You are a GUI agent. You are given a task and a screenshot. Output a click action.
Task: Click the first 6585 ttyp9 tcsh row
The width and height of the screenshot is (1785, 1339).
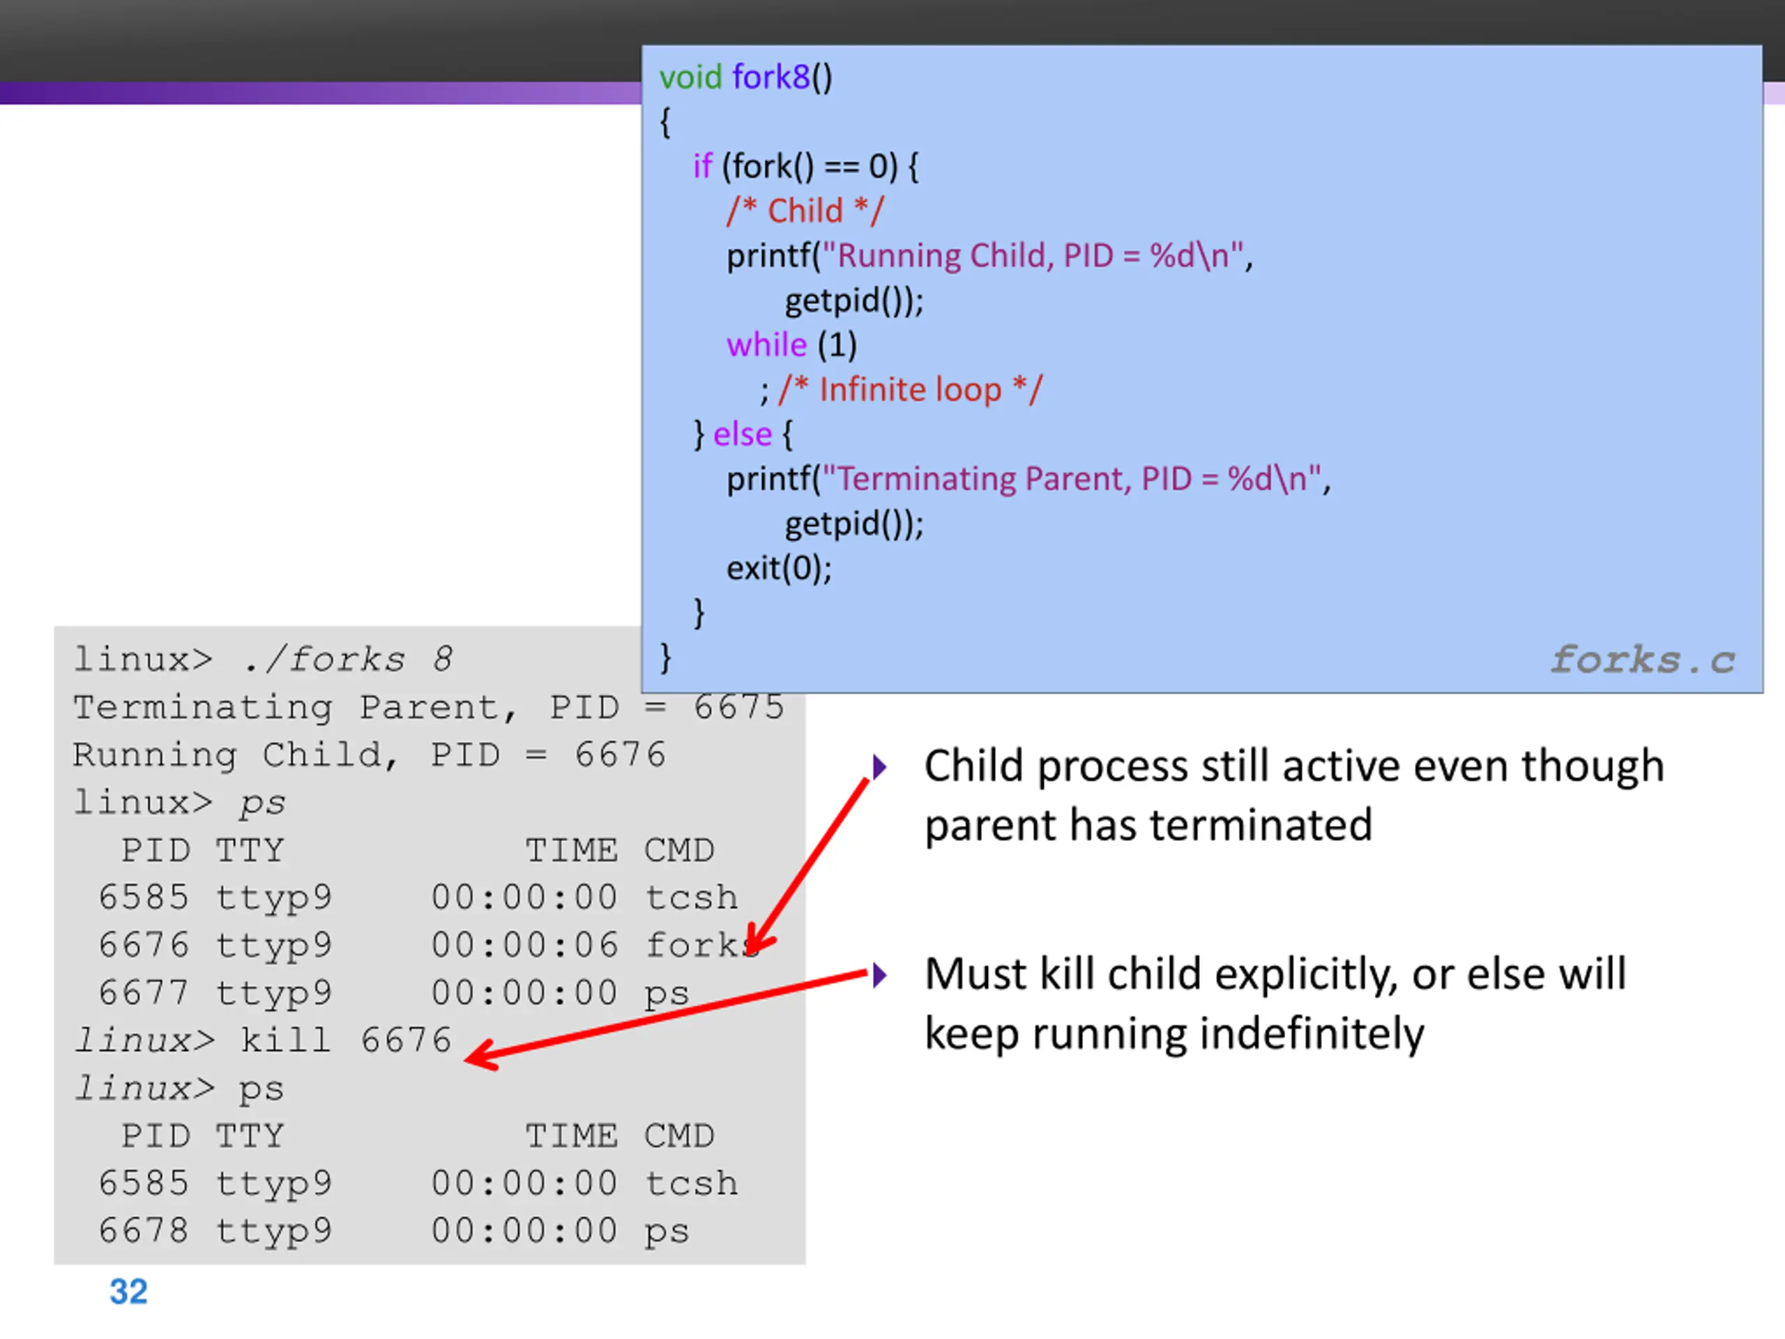coord(417,898)
